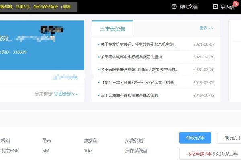Screen dimensions: 241x160
Task: Click the 北京BGP line value
Action: point(10,151)
